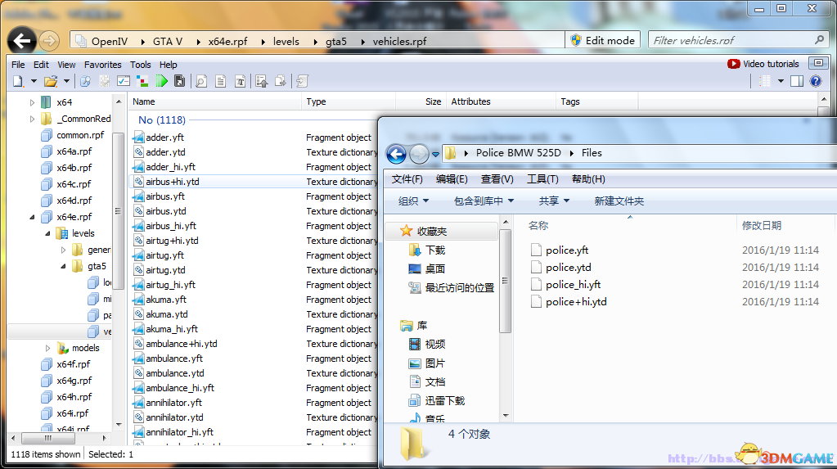Click the T text editor toolbar icon
This screenshot has height=469, width=837.
click(x=241, y=81)
